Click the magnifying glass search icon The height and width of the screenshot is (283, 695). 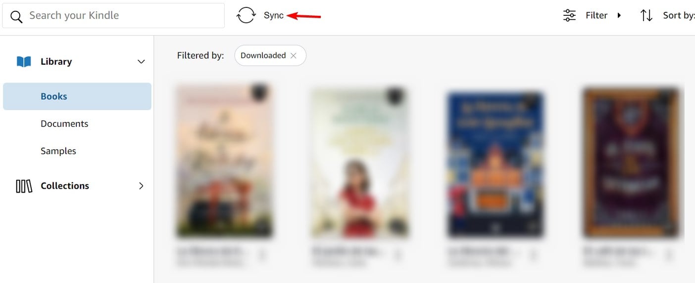point(16,17)
